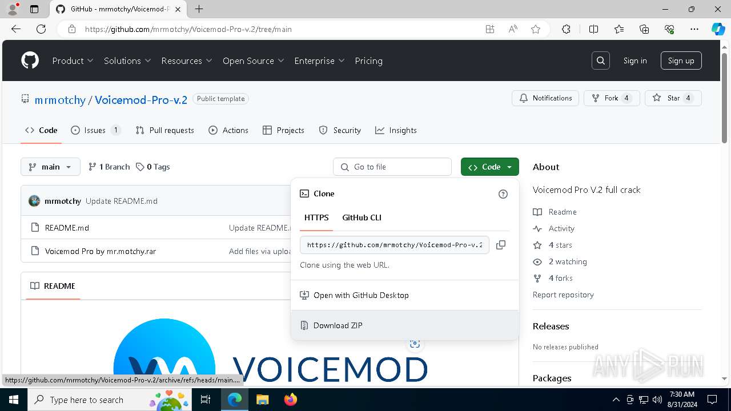Expand the Open Source menu

click(x=254, y=61)
